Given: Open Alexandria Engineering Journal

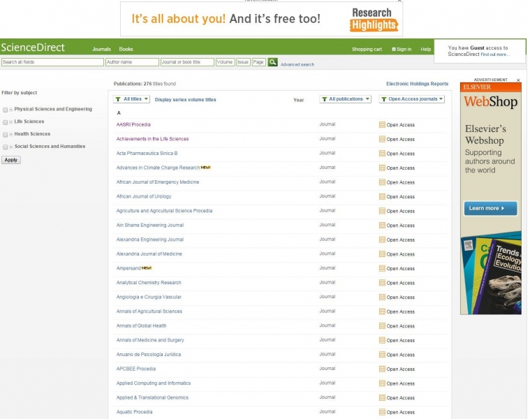Looking at the screenshot, I should click(150, 240).
